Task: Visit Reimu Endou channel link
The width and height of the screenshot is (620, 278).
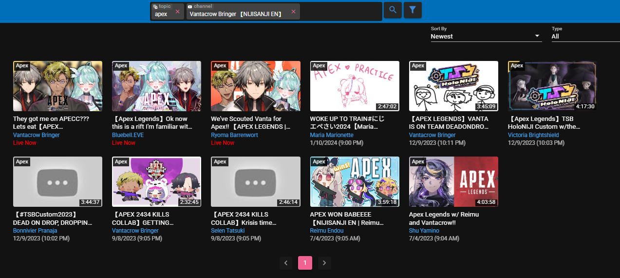Action: 327,231
